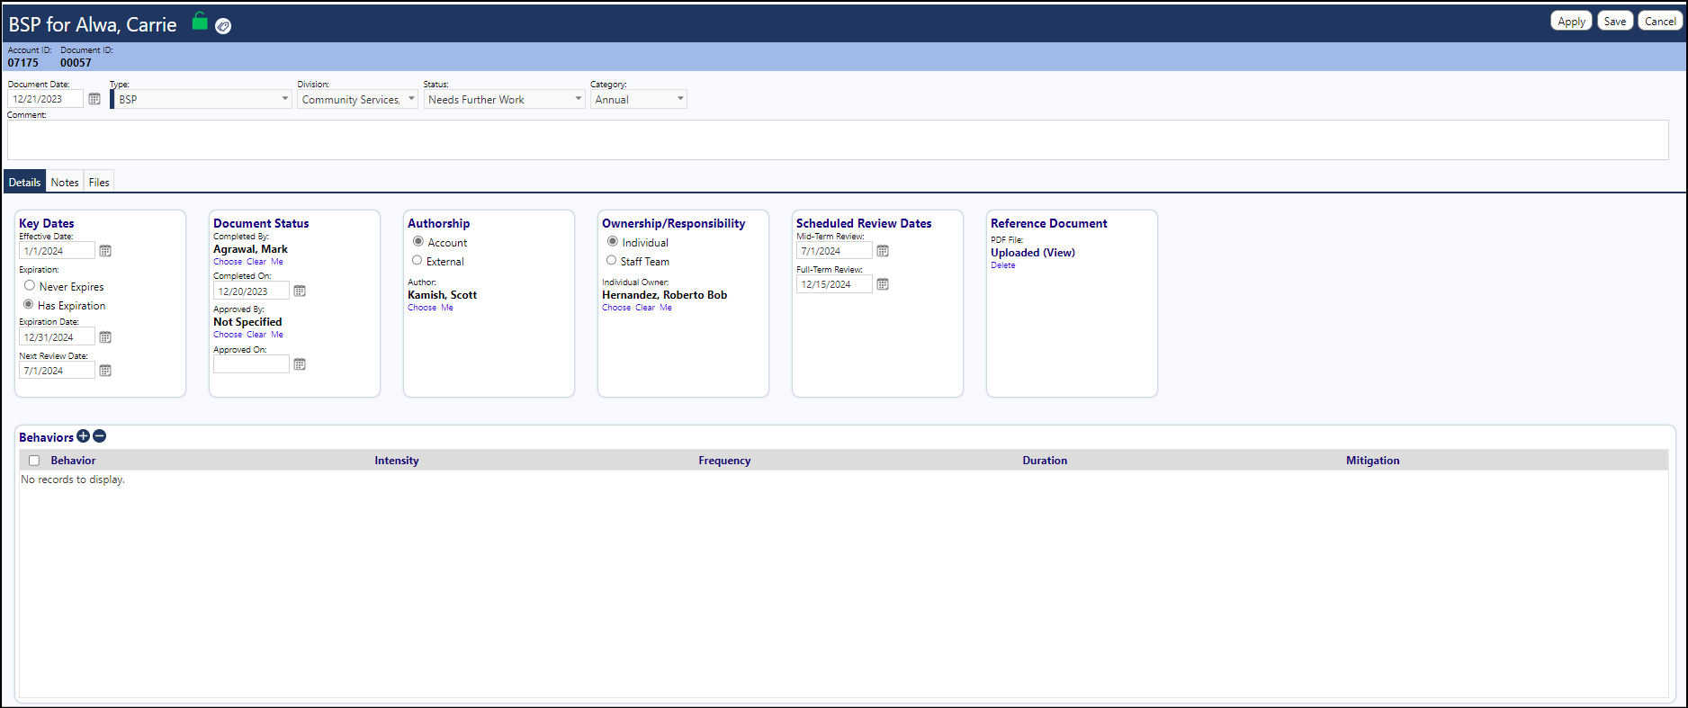Click Me under Completed By
The height and width of the screenshot is (708, 1688).
click(277, 262)
